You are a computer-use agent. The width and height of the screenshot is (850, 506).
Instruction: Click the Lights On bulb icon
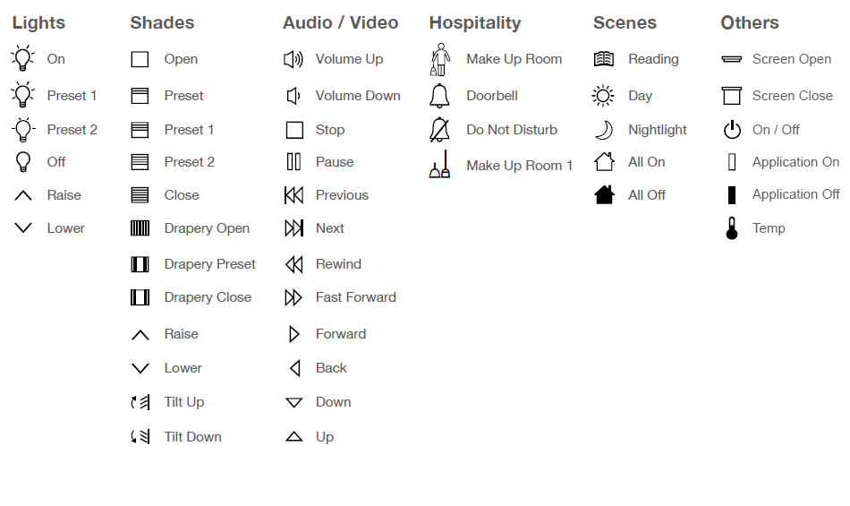(22, 59)
